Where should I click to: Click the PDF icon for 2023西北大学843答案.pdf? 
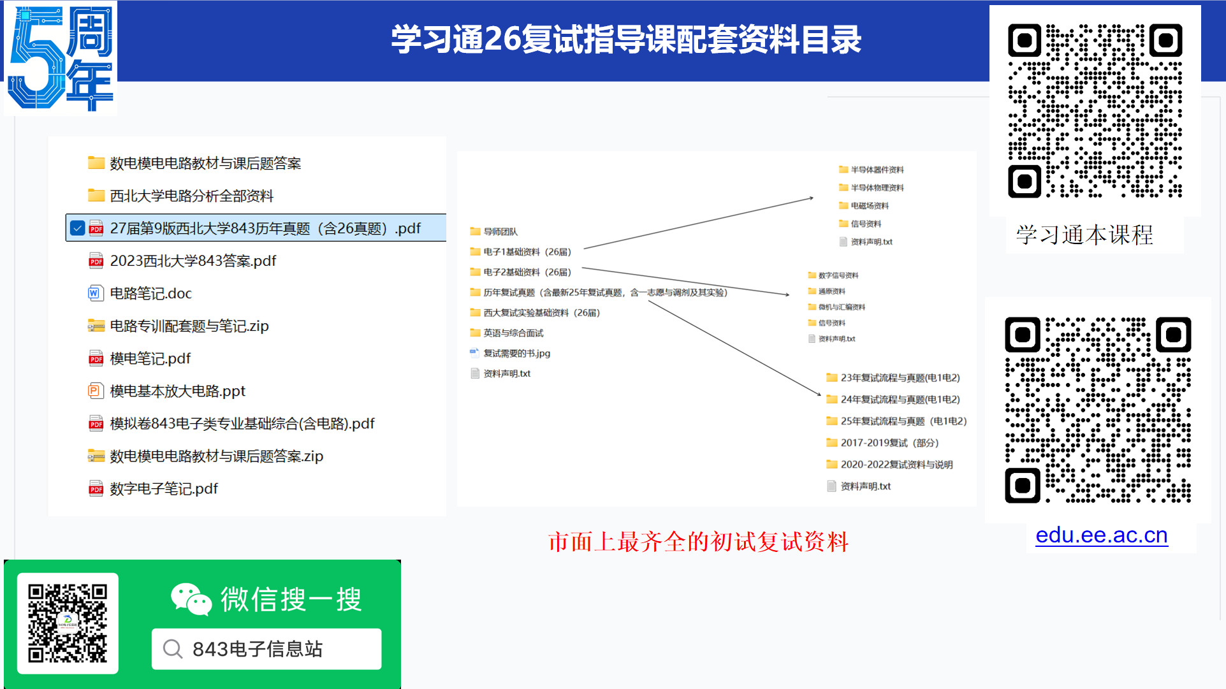96,261
